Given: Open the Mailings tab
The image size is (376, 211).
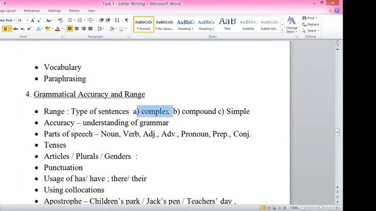Looking at the screenshot, I should (x=55, y=11).
